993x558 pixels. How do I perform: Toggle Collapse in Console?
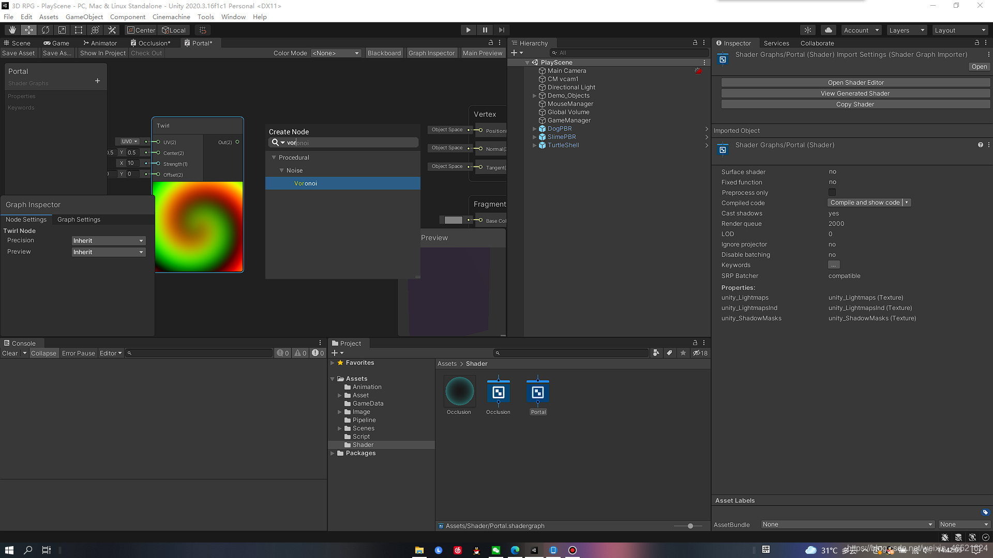(43, 353)
